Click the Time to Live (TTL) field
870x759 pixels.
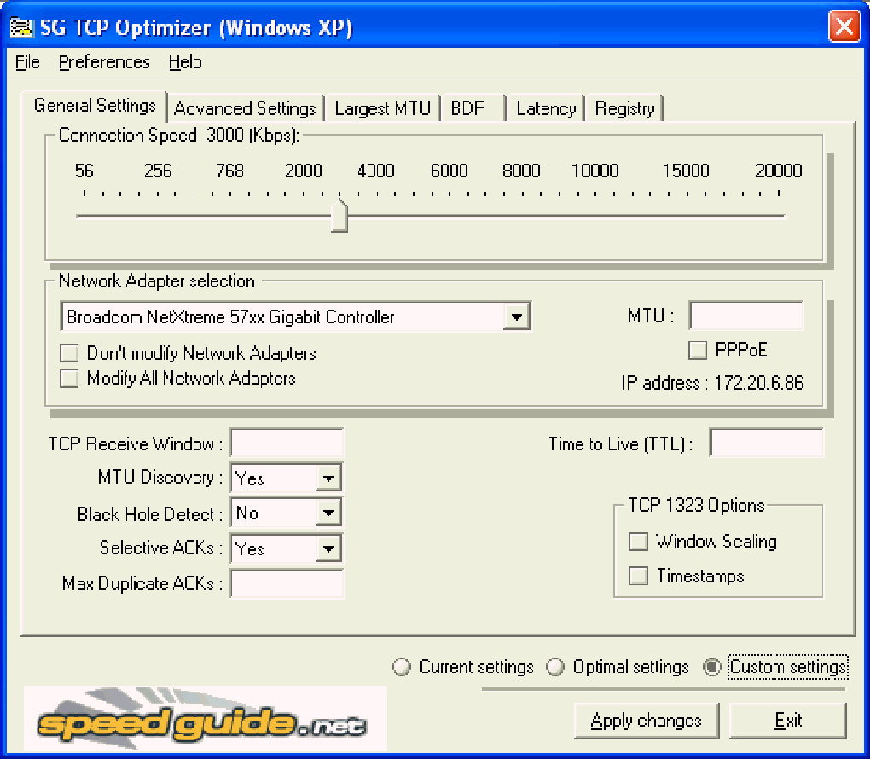[766, 443]
